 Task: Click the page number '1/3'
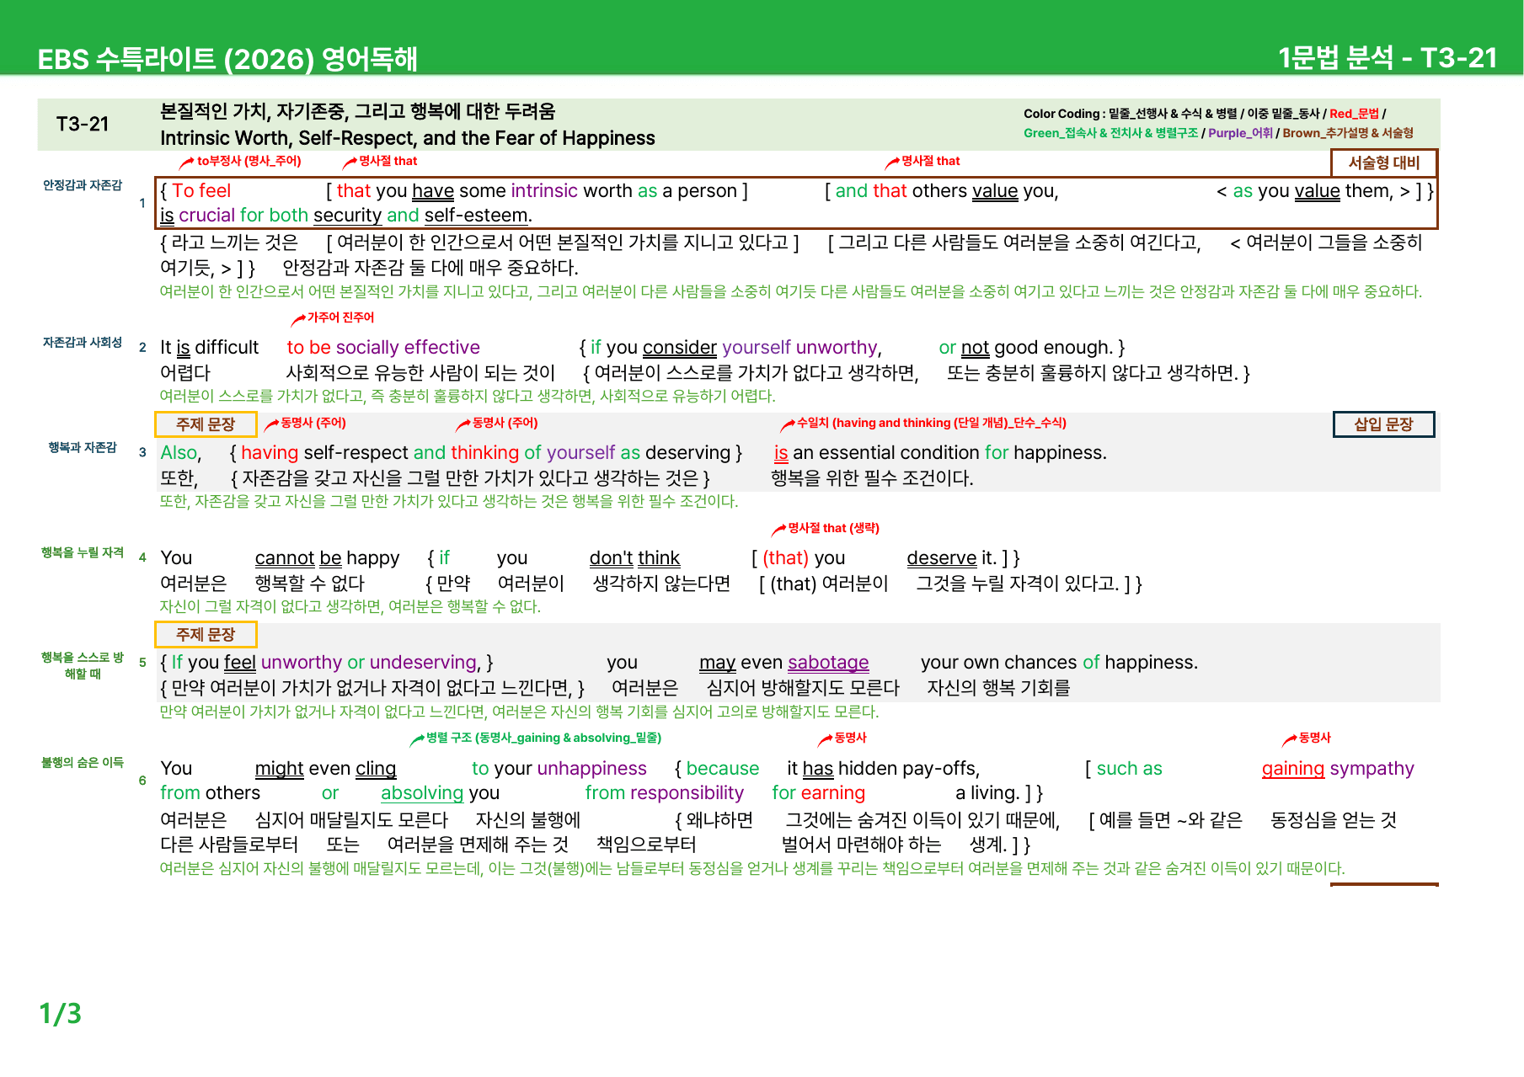tap(61, 1013)
